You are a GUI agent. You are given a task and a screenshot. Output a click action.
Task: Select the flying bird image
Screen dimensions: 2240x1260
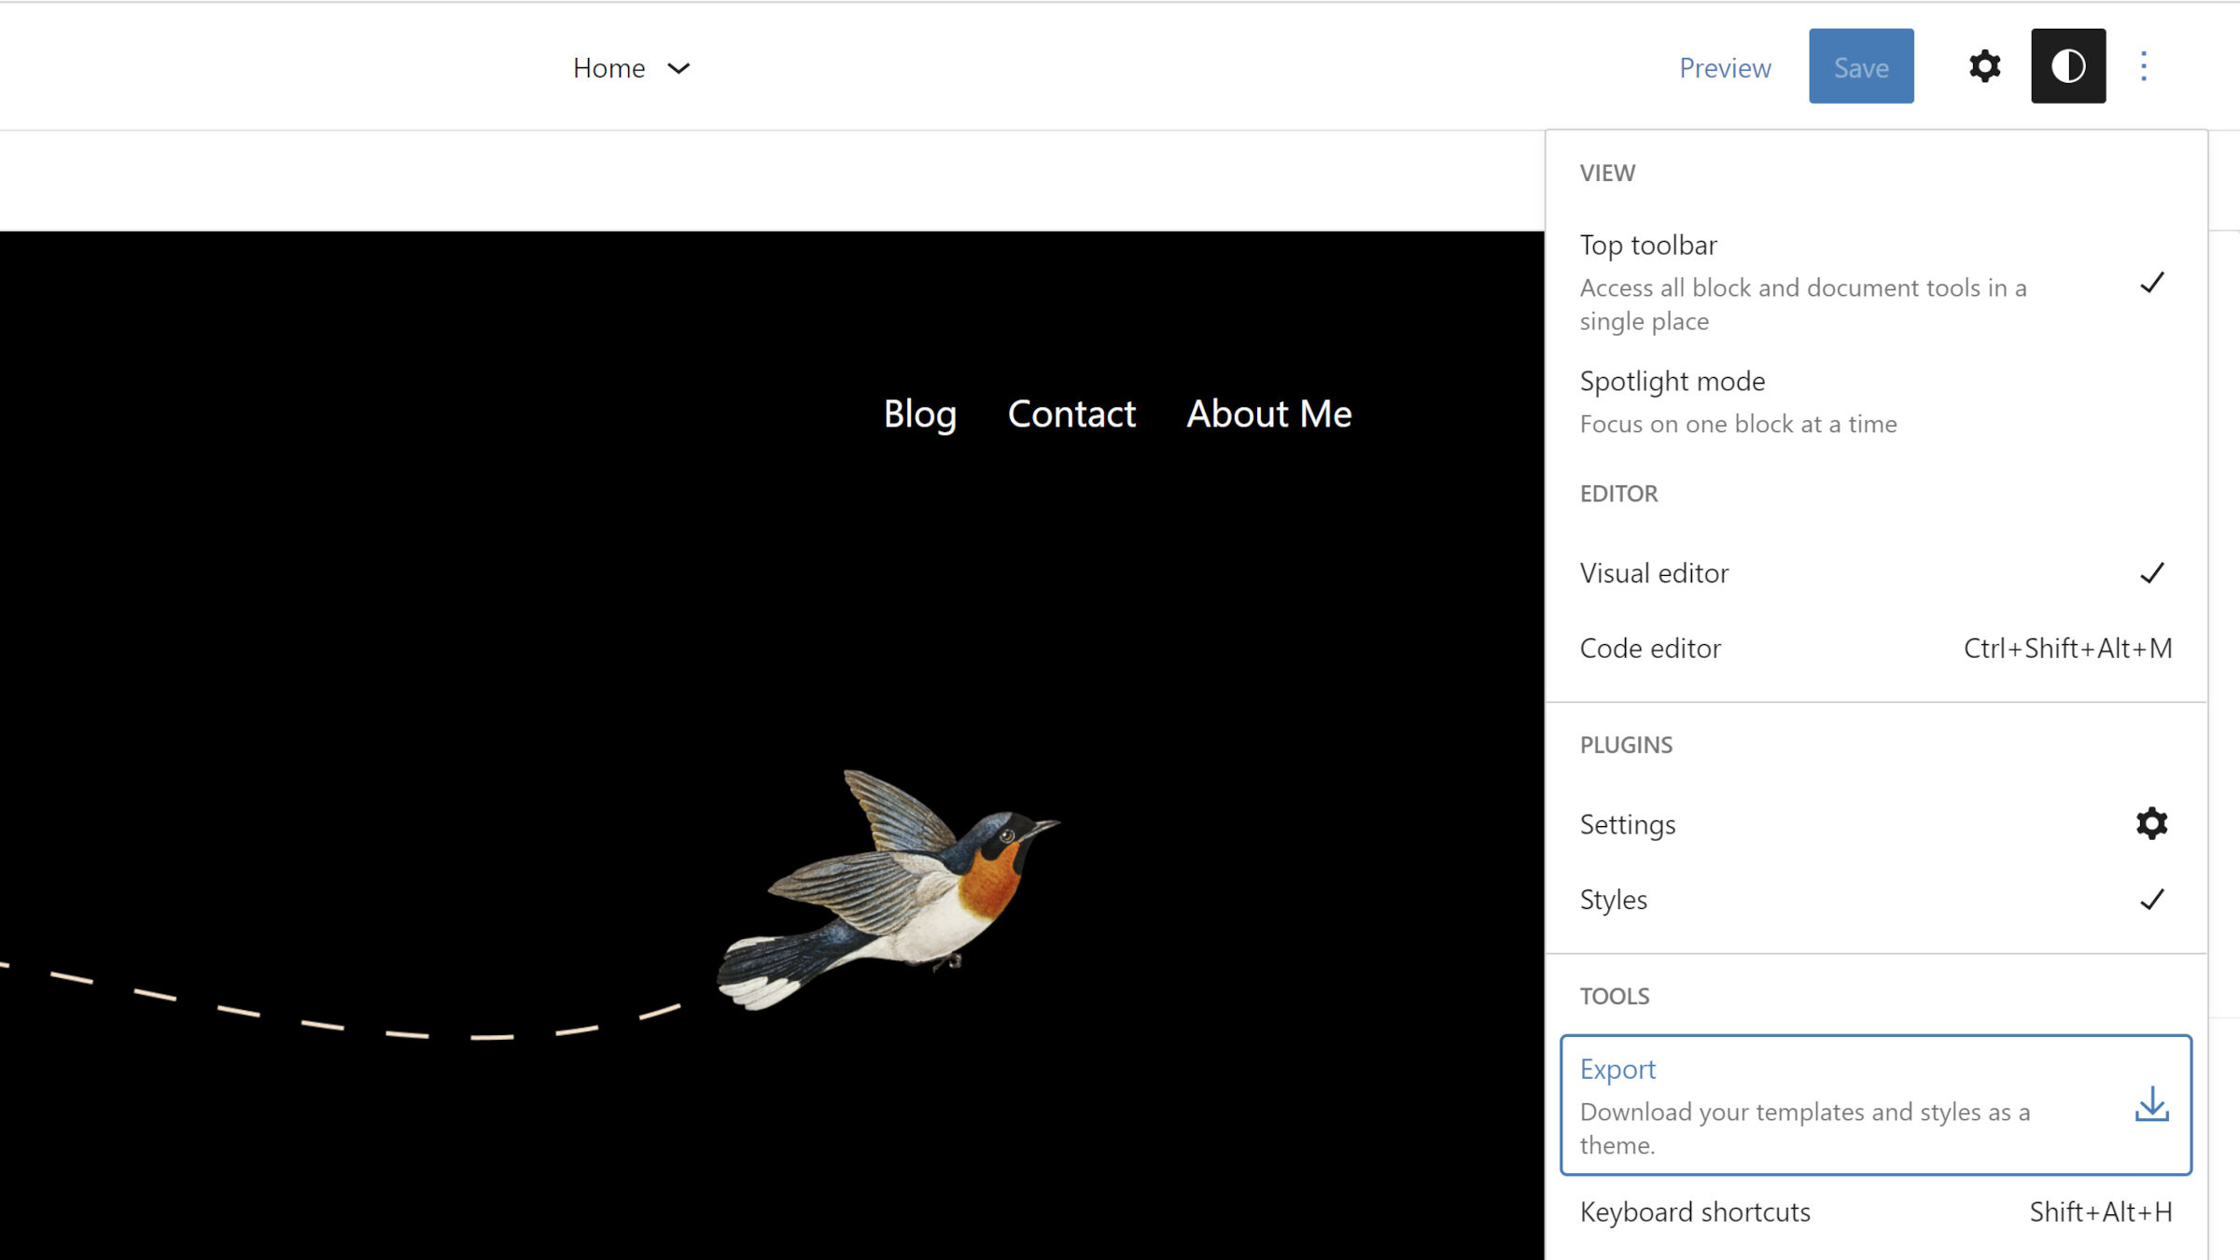click(x=888, y=889)
